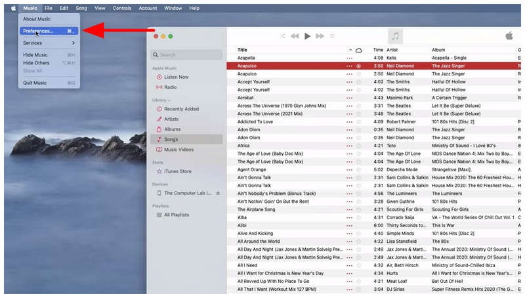525x298 pixels.
Task: Click the iTunes Store star icon
Action: coord(159,171)
